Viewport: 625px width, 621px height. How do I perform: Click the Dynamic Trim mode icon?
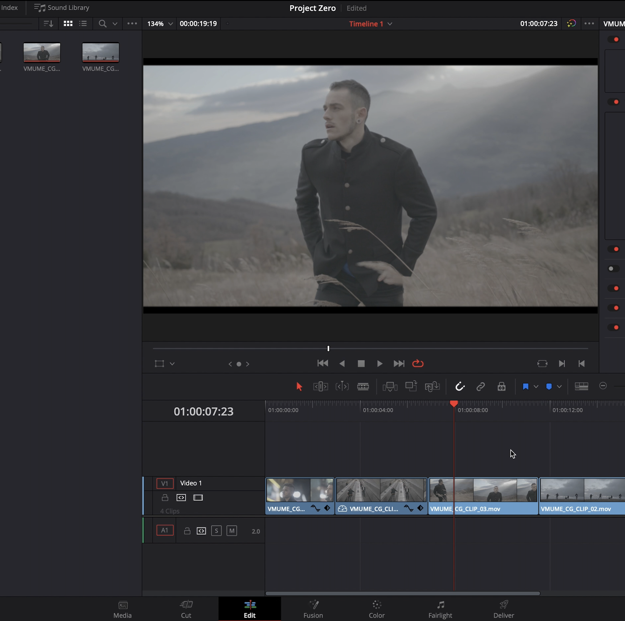tap(342, 386)
